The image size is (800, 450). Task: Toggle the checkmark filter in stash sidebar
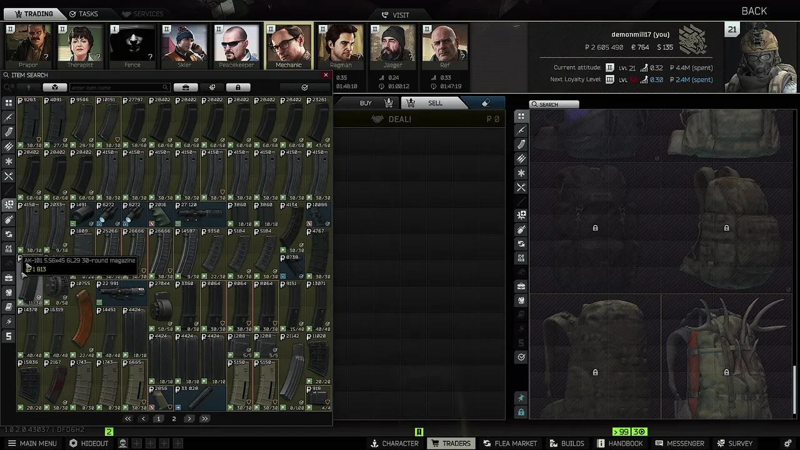521,357
